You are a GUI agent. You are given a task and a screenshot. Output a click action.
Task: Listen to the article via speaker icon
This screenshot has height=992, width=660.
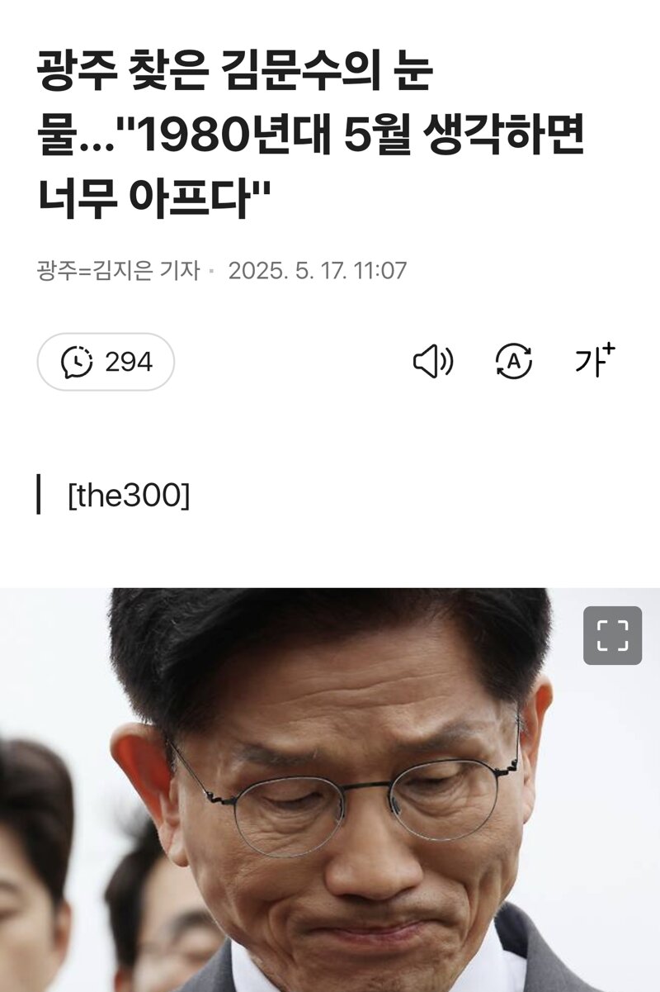[433, 362]
